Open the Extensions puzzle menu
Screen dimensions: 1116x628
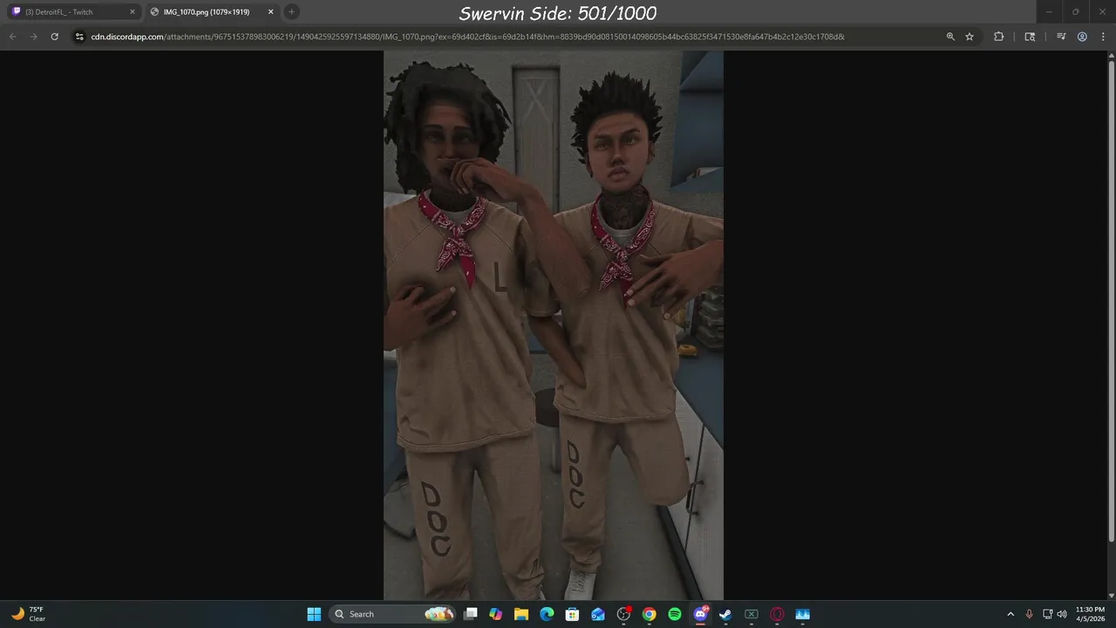[999, 37]
